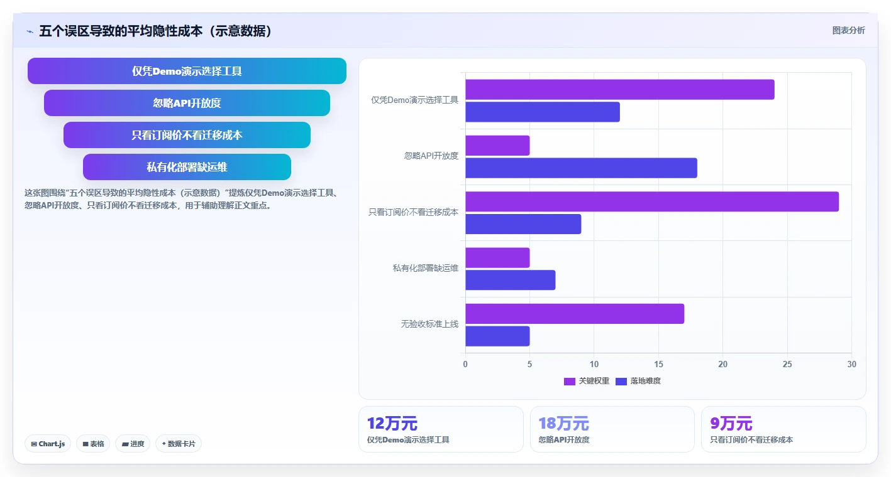Click the purple bar for 只看订阅价不看迁移成本

652,201
